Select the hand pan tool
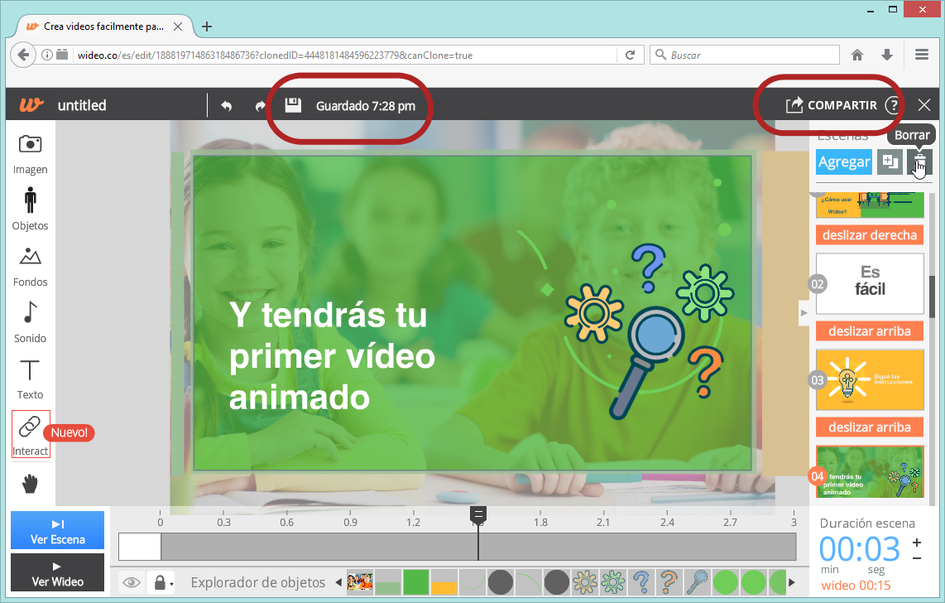Screen dimensions: 945x603 click(30, 484)
